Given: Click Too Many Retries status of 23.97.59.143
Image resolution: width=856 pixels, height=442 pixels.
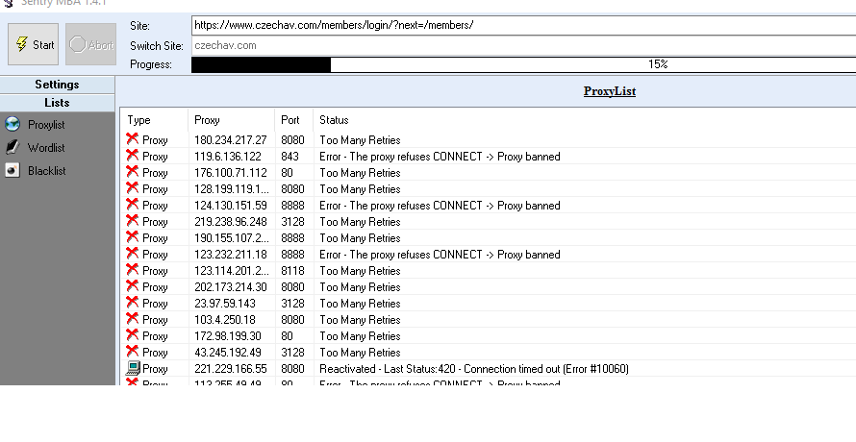Looking at the screenshot, I should (x=360, y=304).
